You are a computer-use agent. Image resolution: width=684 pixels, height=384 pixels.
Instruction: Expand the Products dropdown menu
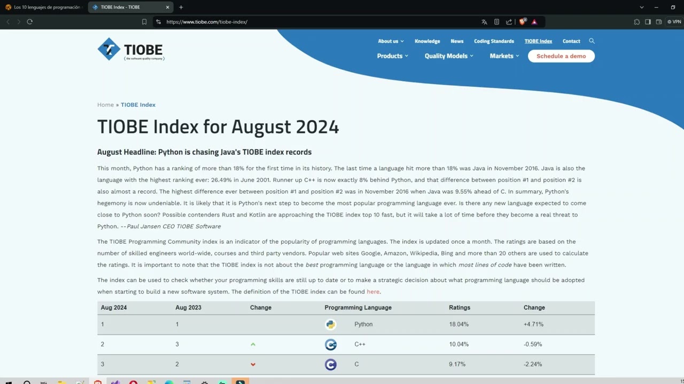(393, 56)
